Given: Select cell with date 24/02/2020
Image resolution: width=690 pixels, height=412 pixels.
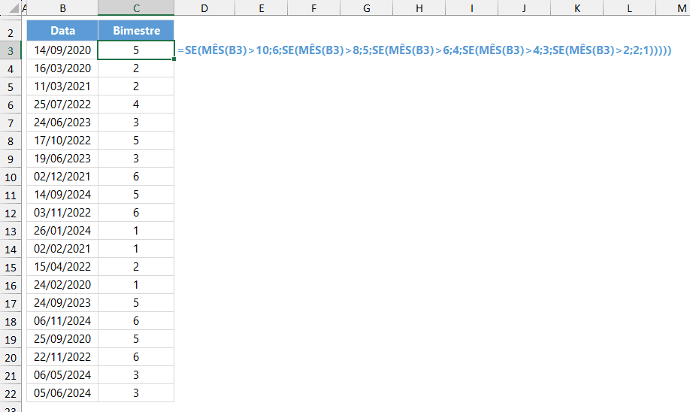Looking at the screenshot, I should pyautogui.click(x=62, y=285).
